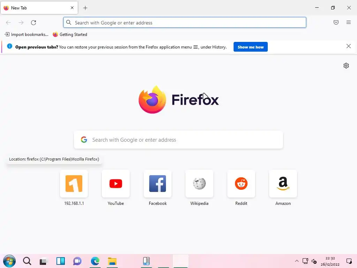
Task: Click the info icon in the notification bar
Action: point(9,46)
